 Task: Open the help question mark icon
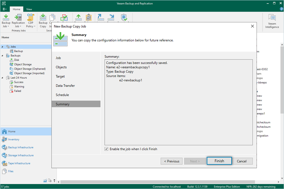coord(281,9)
